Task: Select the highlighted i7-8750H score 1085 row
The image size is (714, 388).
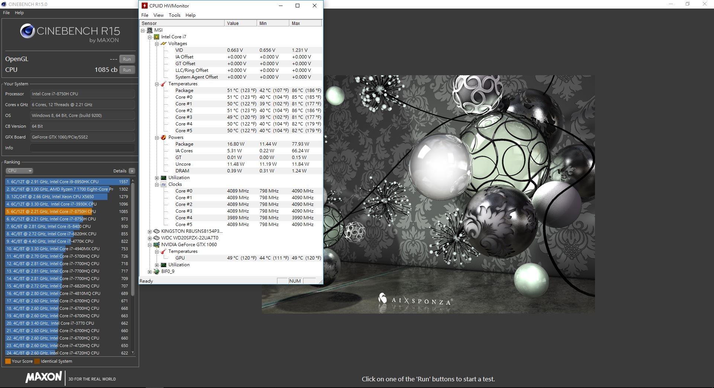Action: coord(67,212)
